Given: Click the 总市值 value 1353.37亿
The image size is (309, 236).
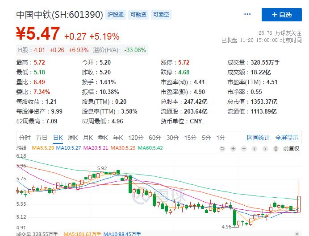Looking at the screenshot, I should point(264,102).
